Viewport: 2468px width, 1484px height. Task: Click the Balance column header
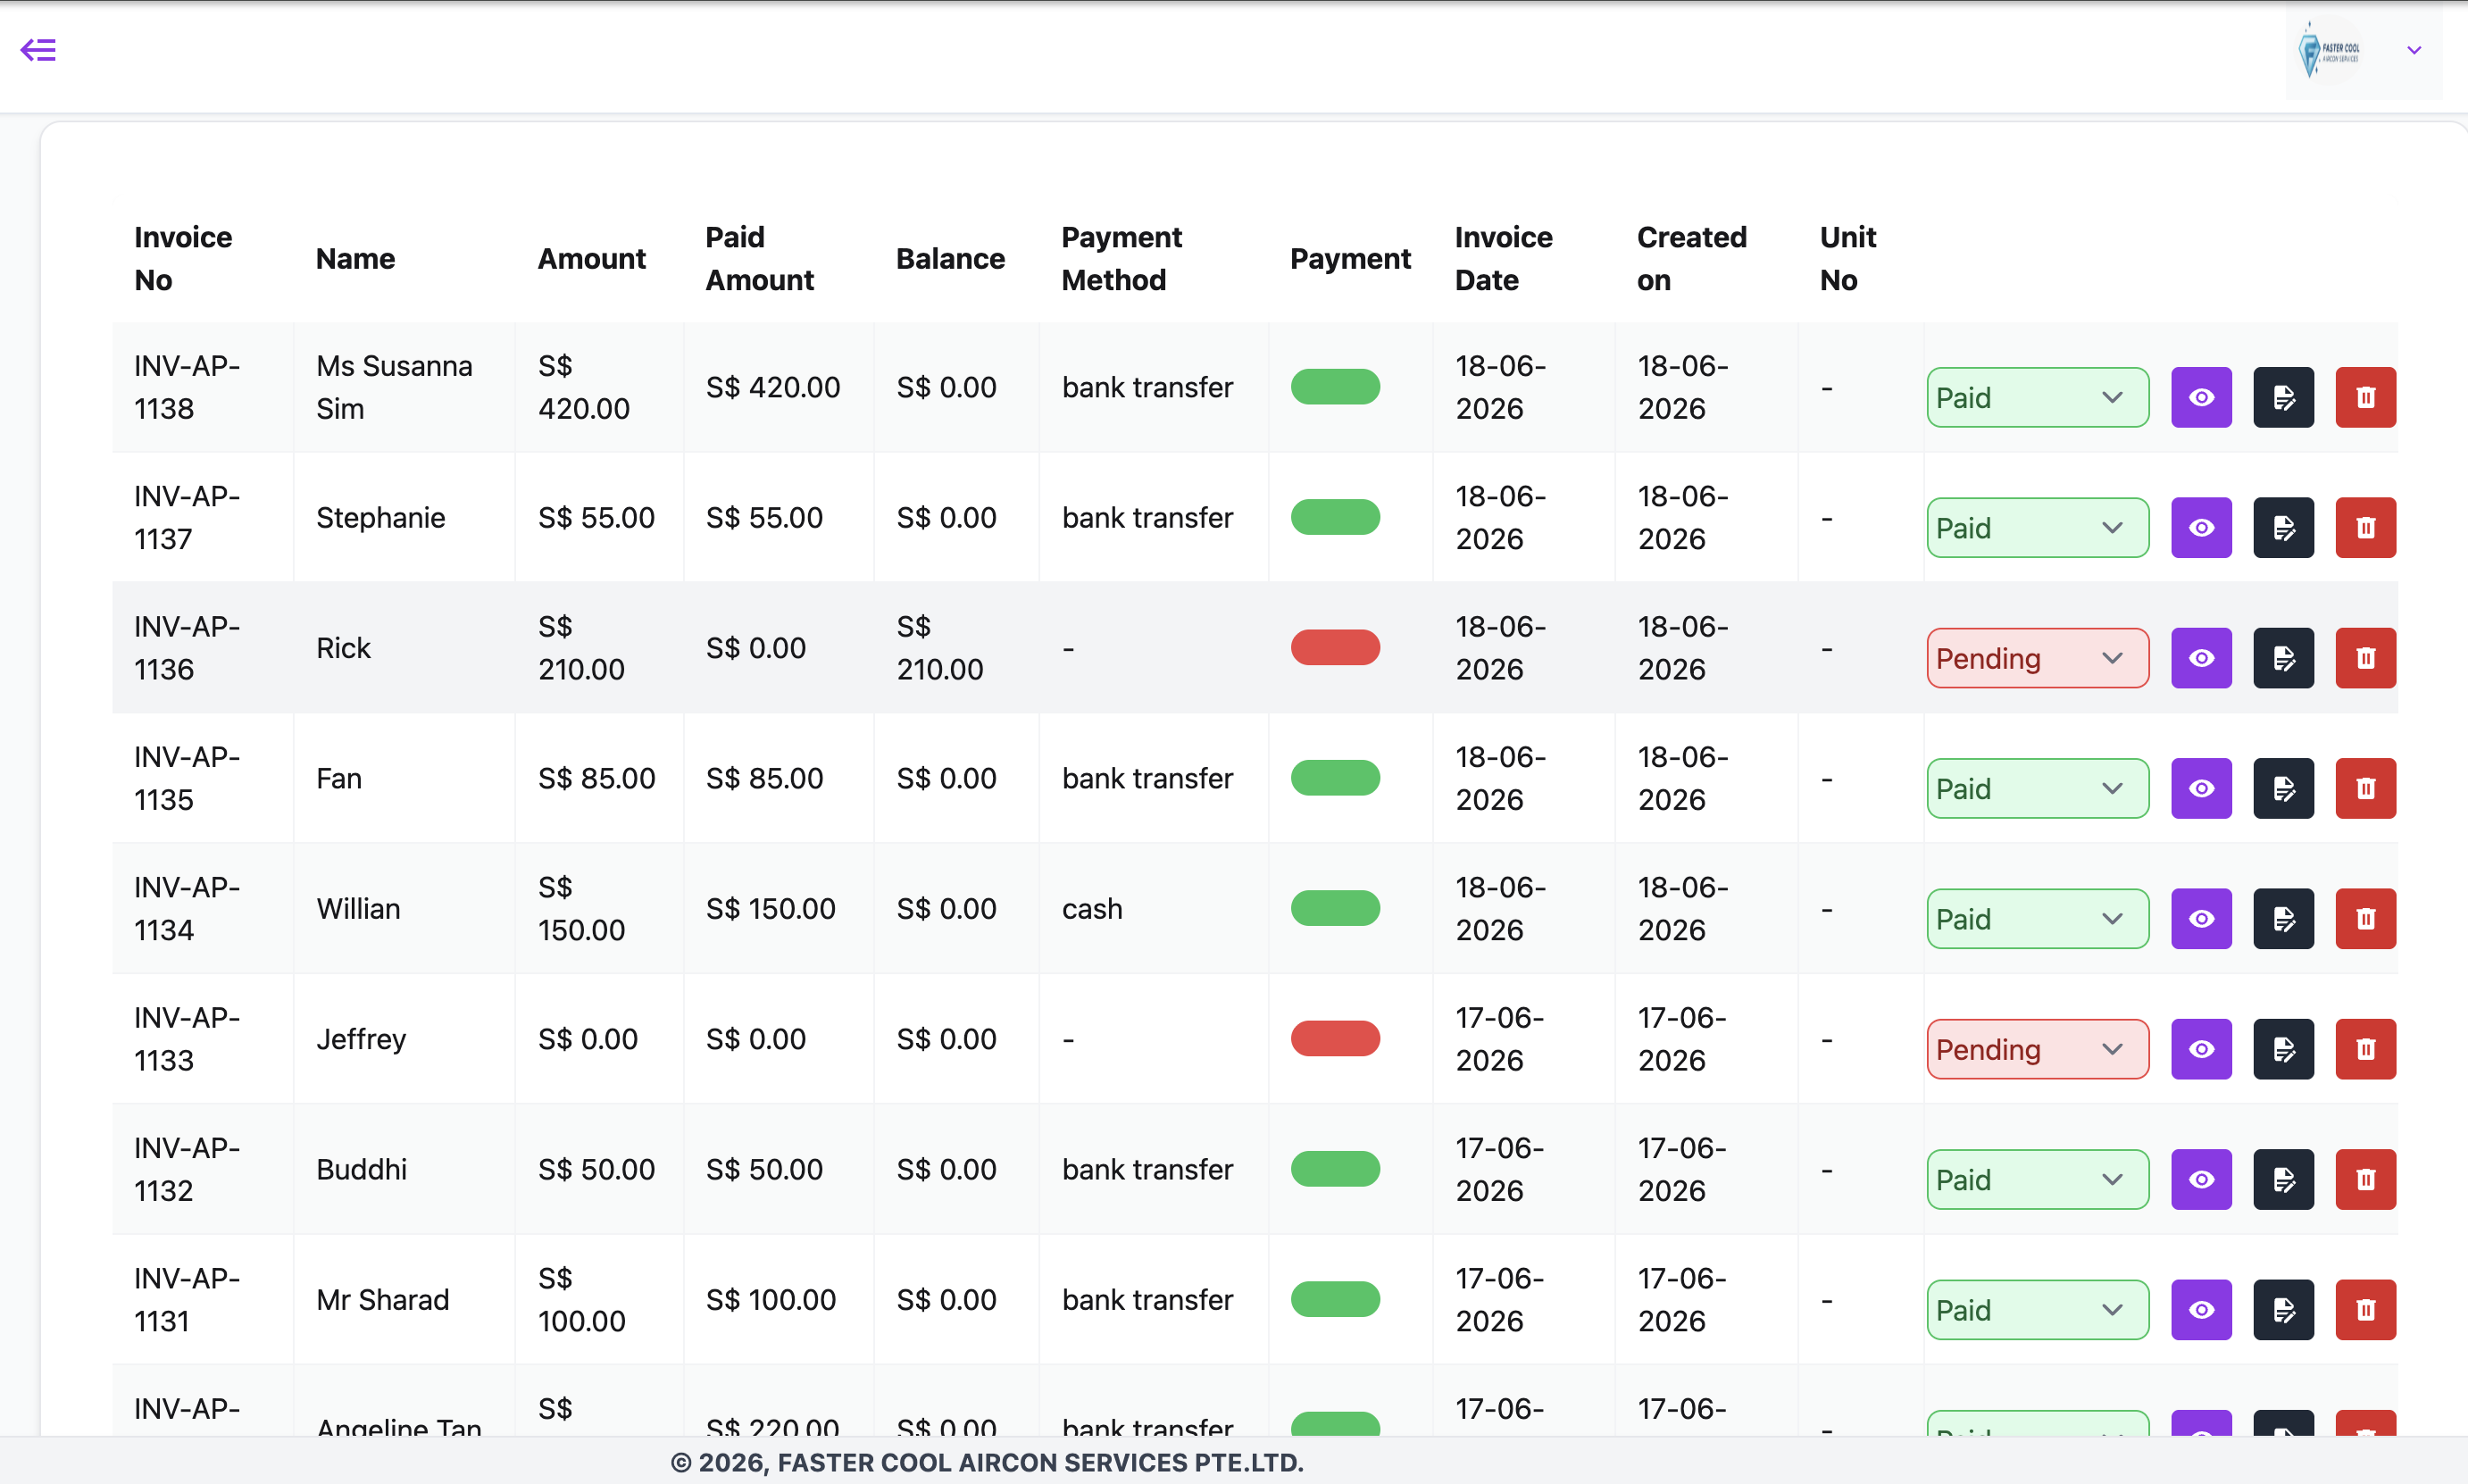pyautogui.click(x=950, y=259)
